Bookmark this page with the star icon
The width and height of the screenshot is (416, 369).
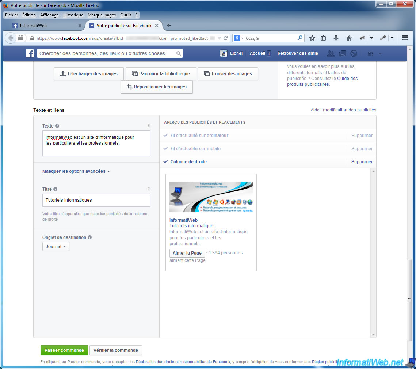tap(312, 38)
